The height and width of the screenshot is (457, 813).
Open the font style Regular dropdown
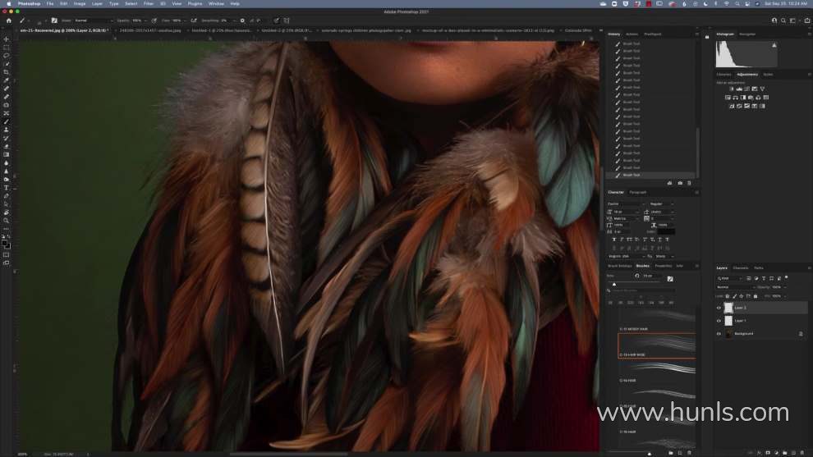(x=660, y=203)
